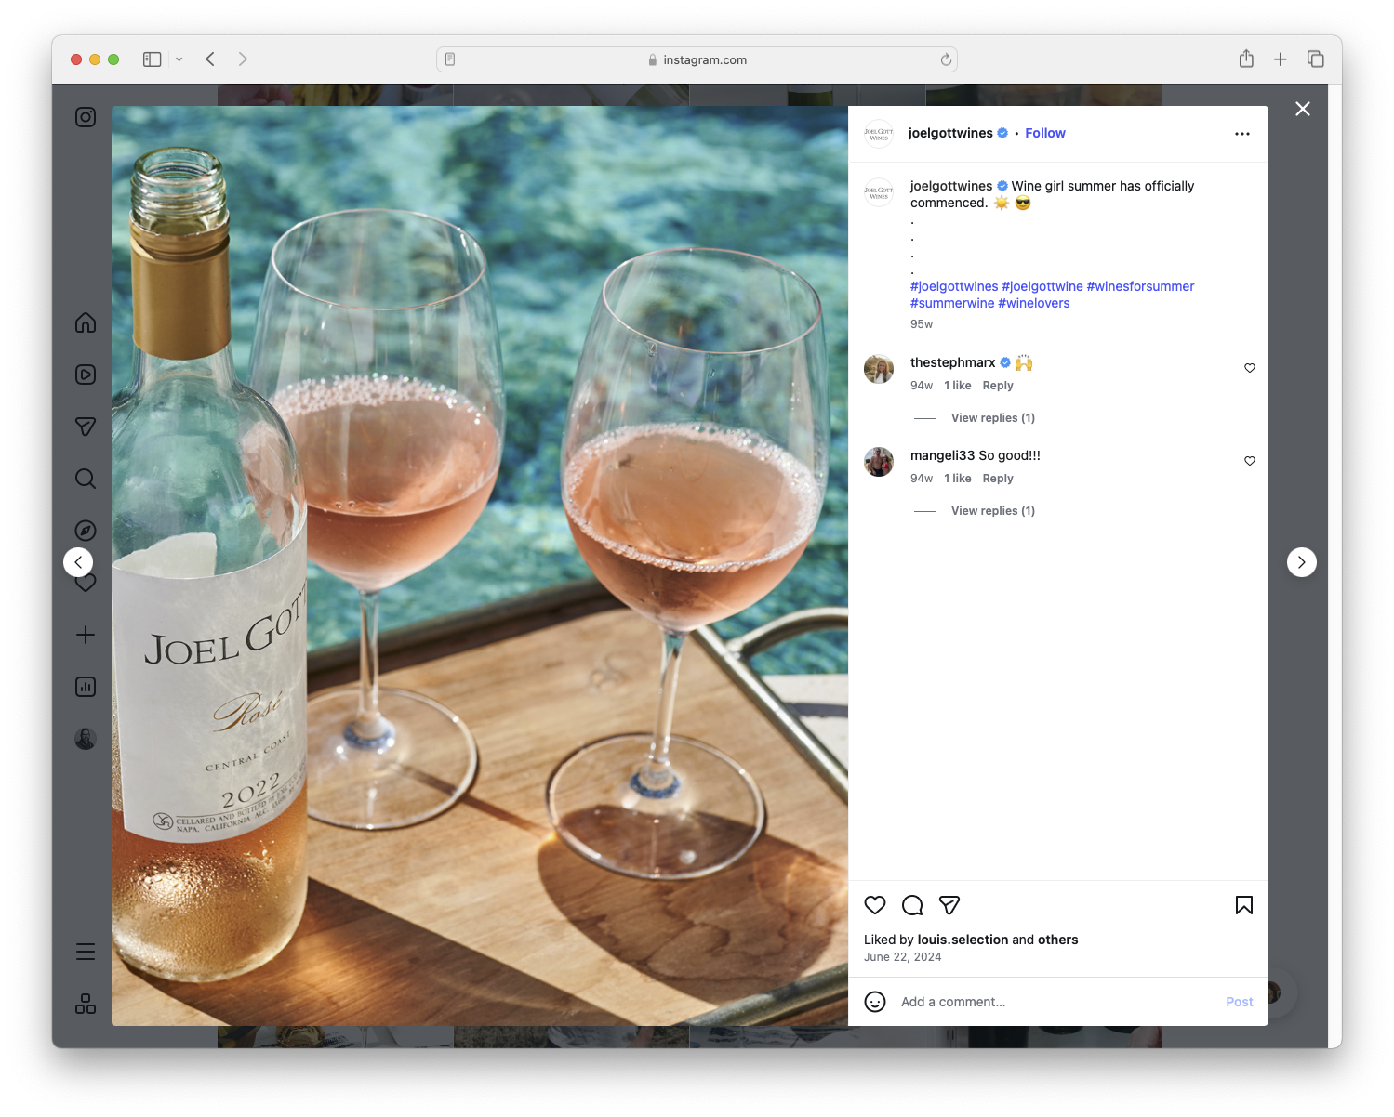
Task: Open thestephmarx profile link
Action: pos(953,362)
